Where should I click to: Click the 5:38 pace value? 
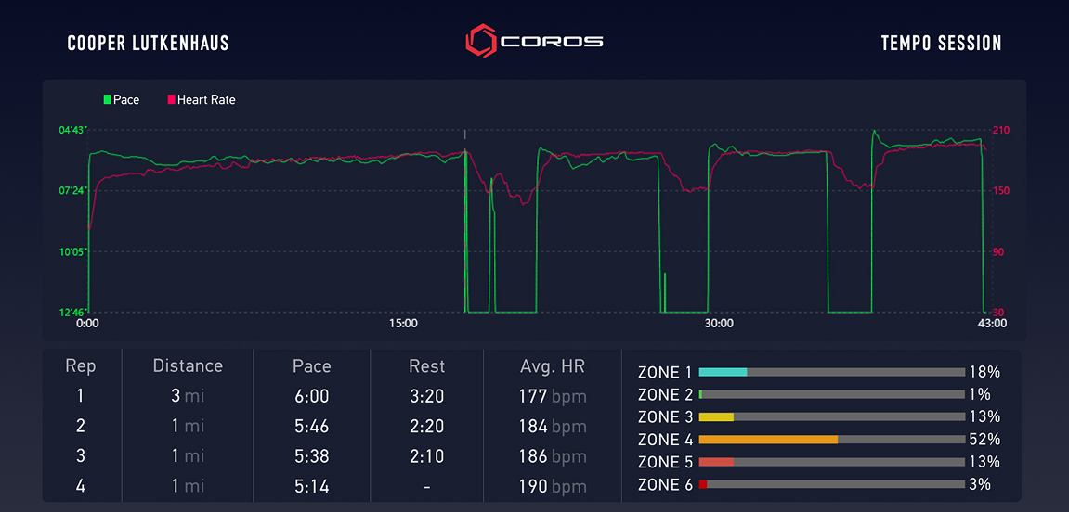(x=311, y=456)
